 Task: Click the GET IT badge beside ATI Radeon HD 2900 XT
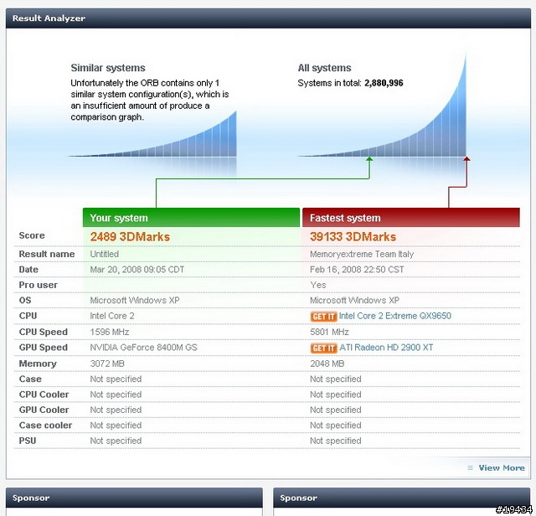point(324,348)
